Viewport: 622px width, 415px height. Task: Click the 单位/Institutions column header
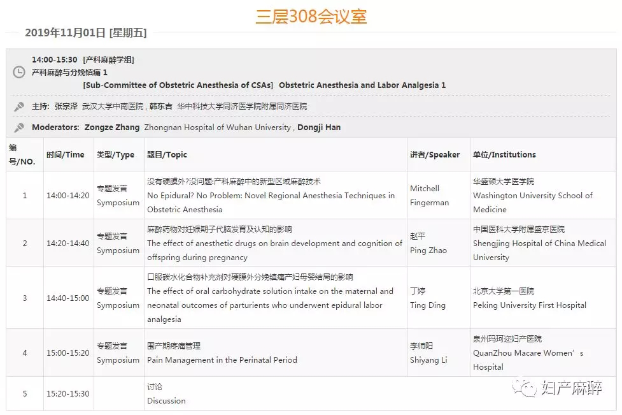click(504, 154)
